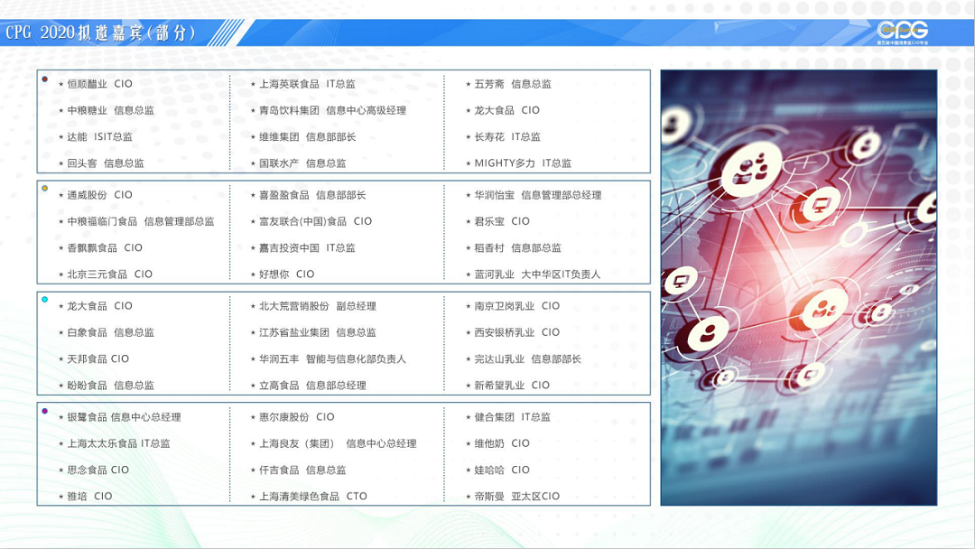The height and width of the screenshot is (549, 975).
Task: Select '华润五丰 智能与信息化部负责人'
Action: (x=332, y=359)
